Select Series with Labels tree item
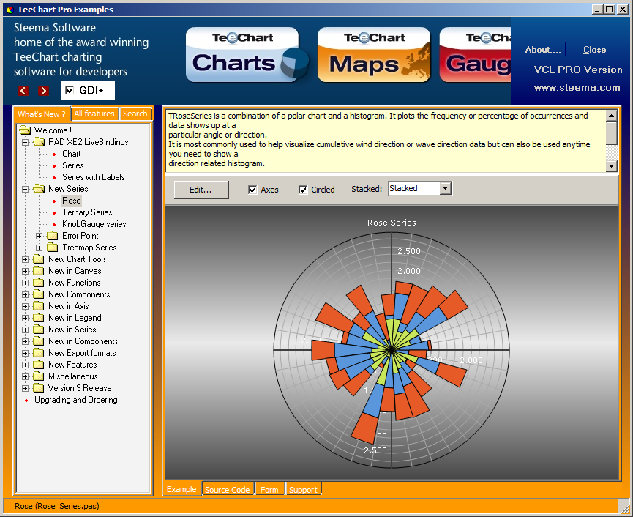This screenshot has height=517, width=633. (x=93, y=177)
